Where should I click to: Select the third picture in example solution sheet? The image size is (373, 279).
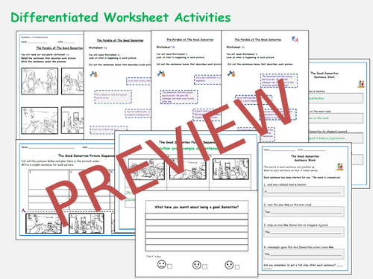click(x=231, y=169)
